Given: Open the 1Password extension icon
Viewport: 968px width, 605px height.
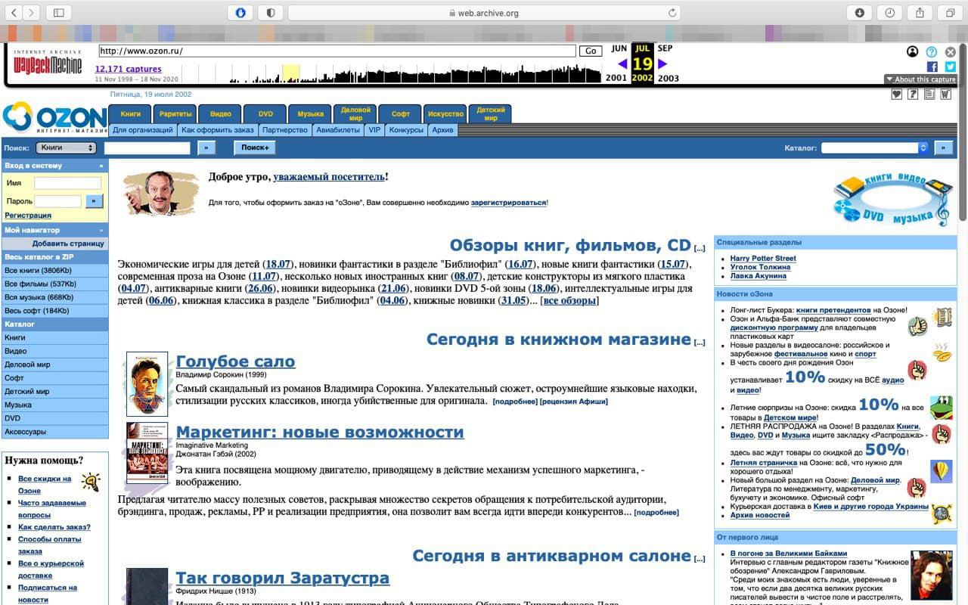Looking at the screenshot, I should click(240, 13).
